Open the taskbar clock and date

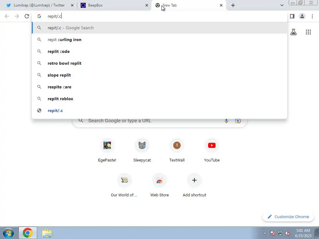pos(303,233)
